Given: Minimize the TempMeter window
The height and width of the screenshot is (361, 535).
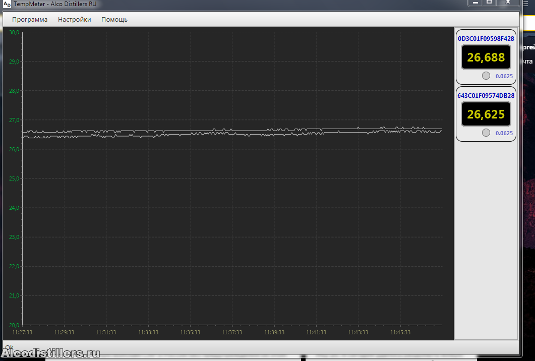Looking at the screenshot, I should click(475, 3).
